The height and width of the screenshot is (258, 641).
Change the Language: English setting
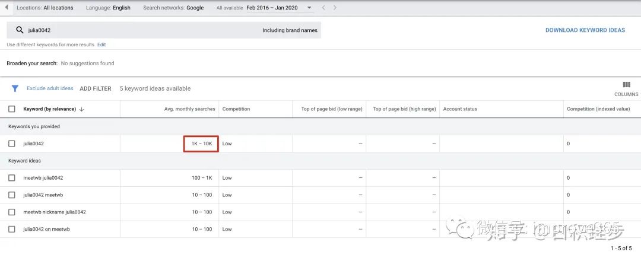[x=109, y=8]
